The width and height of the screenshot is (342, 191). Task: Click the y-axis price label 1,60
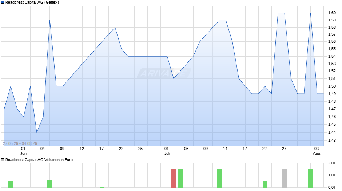click(x=332, y=13)
